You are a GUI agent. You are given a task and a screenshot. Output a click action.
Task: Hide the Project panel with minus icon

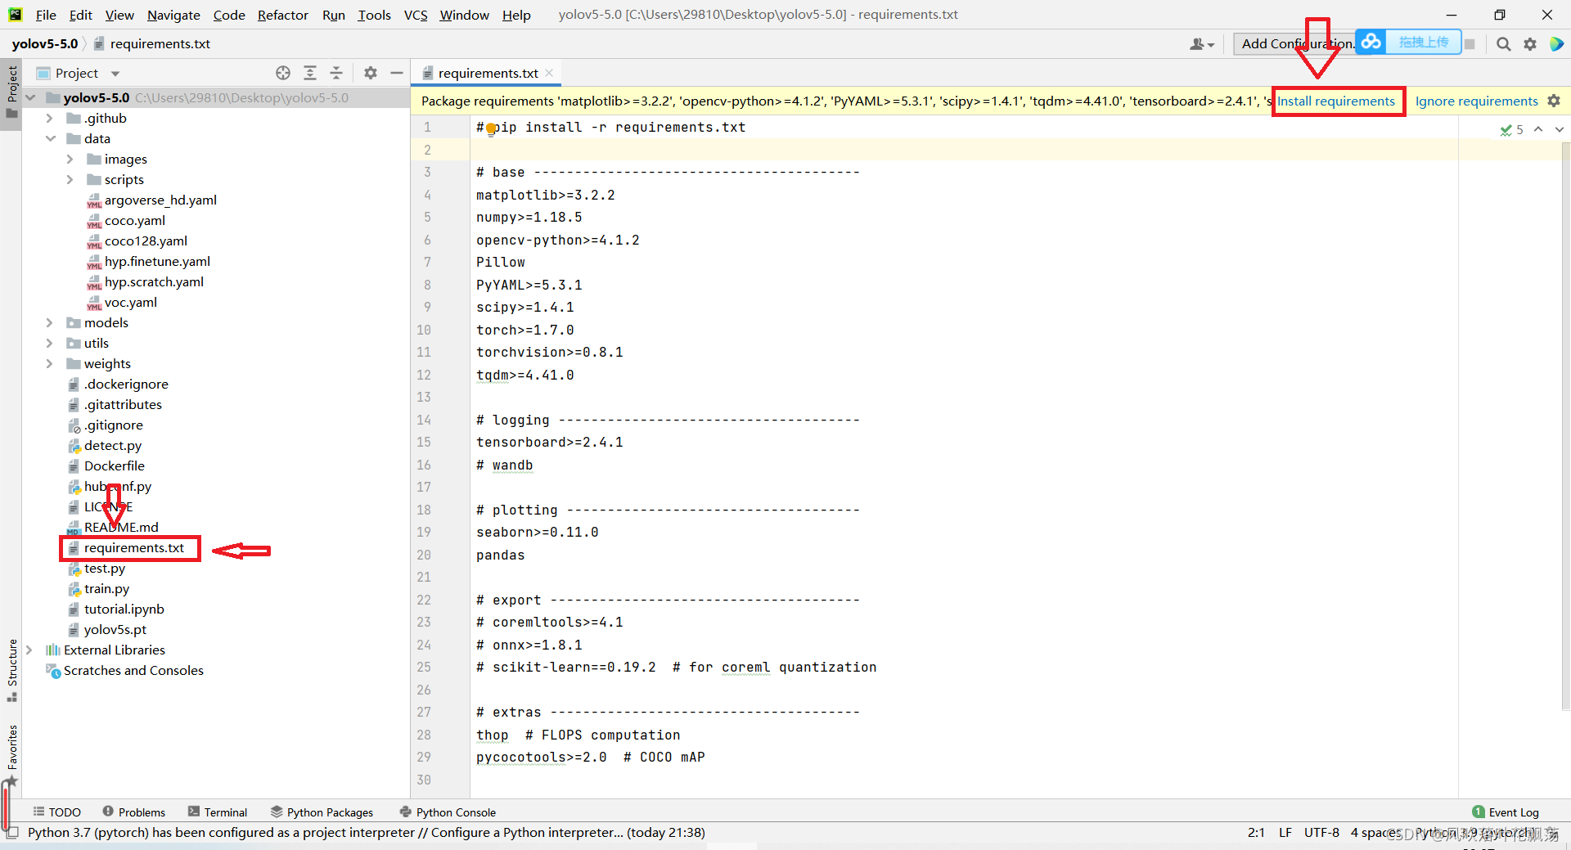click(x=397, y=73)
